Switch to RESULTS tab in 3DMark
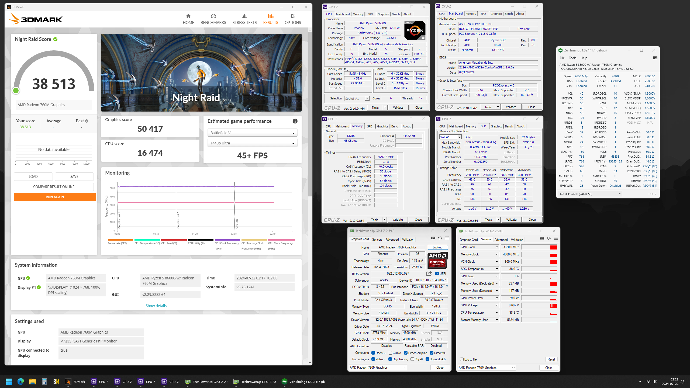 point(271,19)
